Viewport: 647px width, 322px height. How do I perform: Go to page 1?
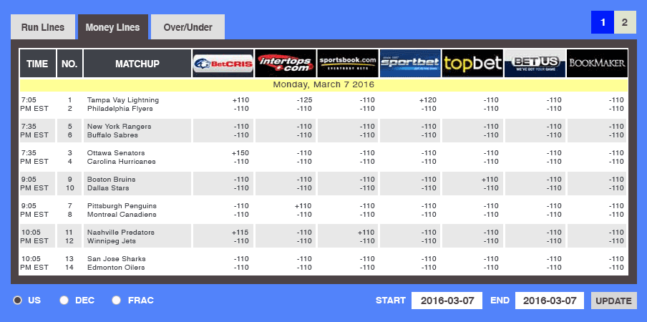(603, 22)
